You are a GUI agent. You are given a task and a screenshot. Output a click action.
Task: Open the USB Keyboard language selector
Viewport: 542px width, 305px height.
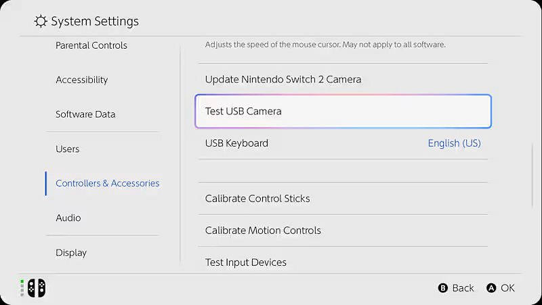pos(454,143)
